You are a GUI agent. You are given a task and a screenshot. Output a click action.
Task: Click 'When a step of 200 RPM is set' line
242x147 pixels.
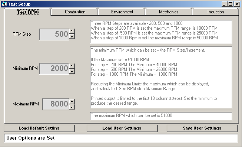pyautogui.click(x=154, y=28)
